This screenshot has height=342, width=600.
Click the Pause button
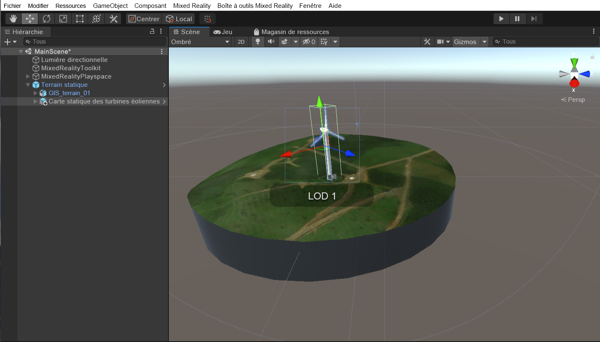tap(517, 19)
